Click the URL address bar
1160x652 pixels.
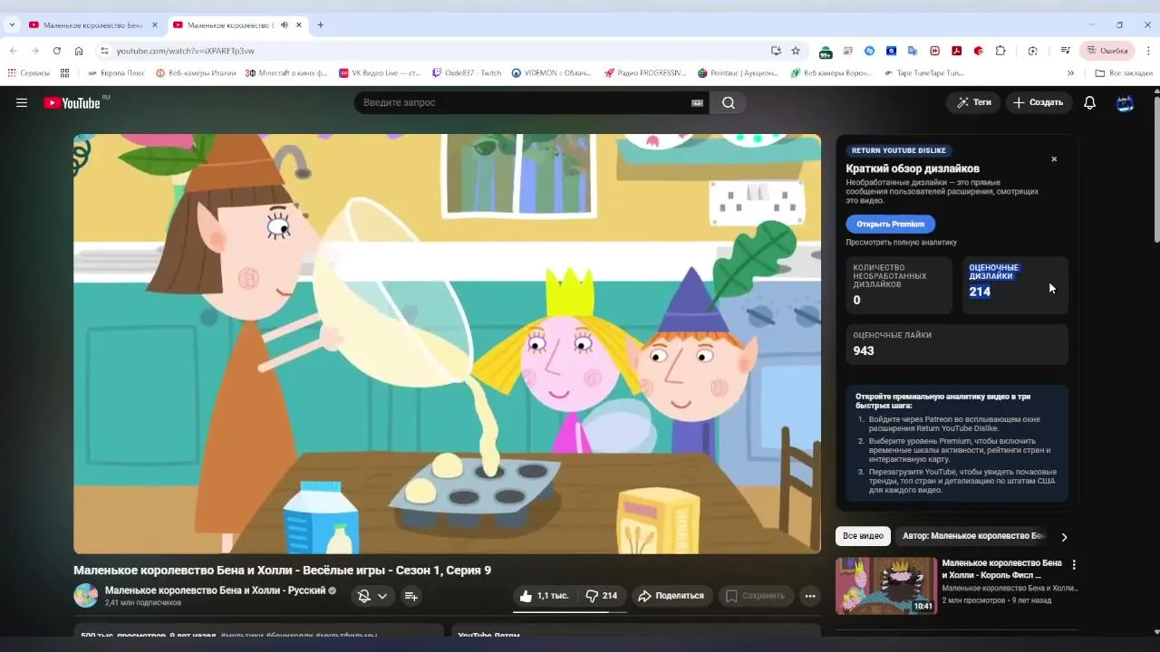435,51
